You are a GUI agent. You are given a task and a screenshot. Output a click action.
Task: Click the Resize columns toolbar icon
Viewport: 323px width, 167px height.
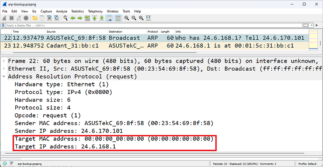pyautogui.click(x=148, y=18)
